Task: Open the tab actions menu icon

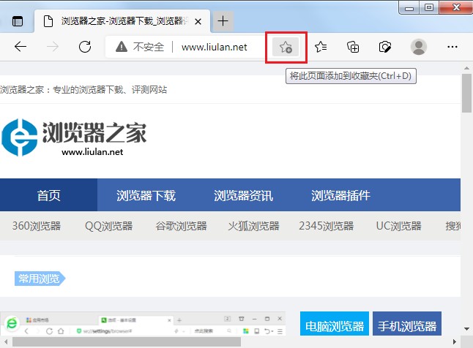Action: point(18,21)
